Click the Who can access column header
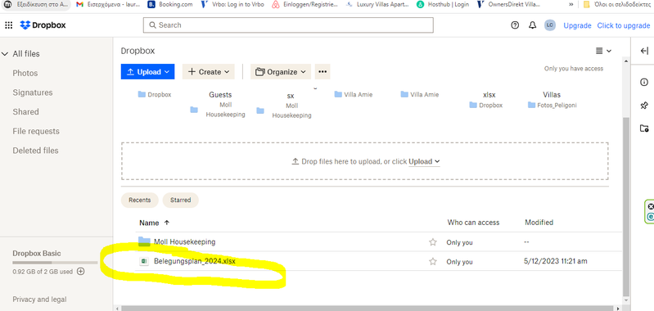The image size is (654, 311). [473, 223]
